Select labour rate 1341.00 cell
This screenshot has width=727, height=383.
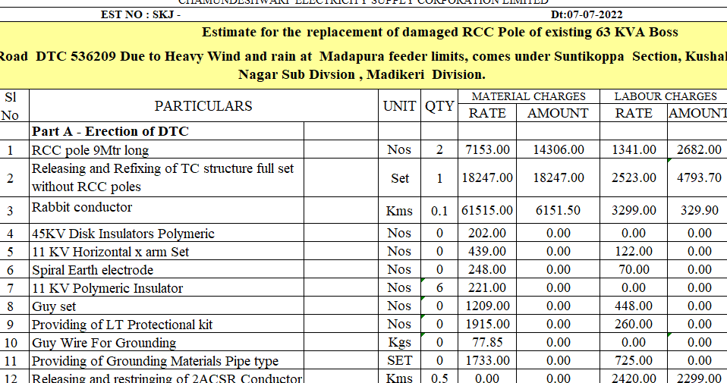click(x=634, y=149)
